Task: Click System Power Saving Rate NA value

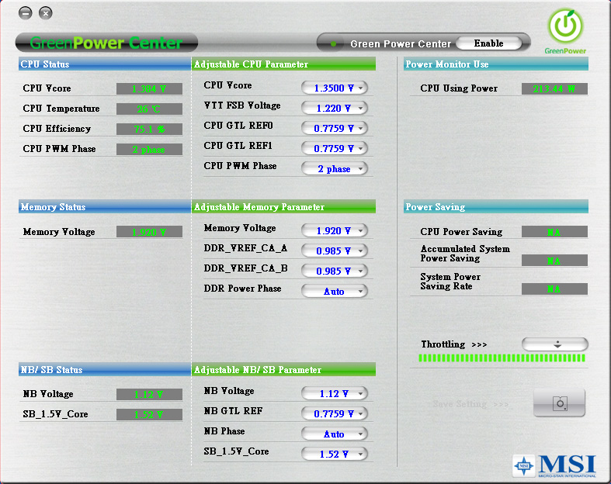Action: coord(554,289)
